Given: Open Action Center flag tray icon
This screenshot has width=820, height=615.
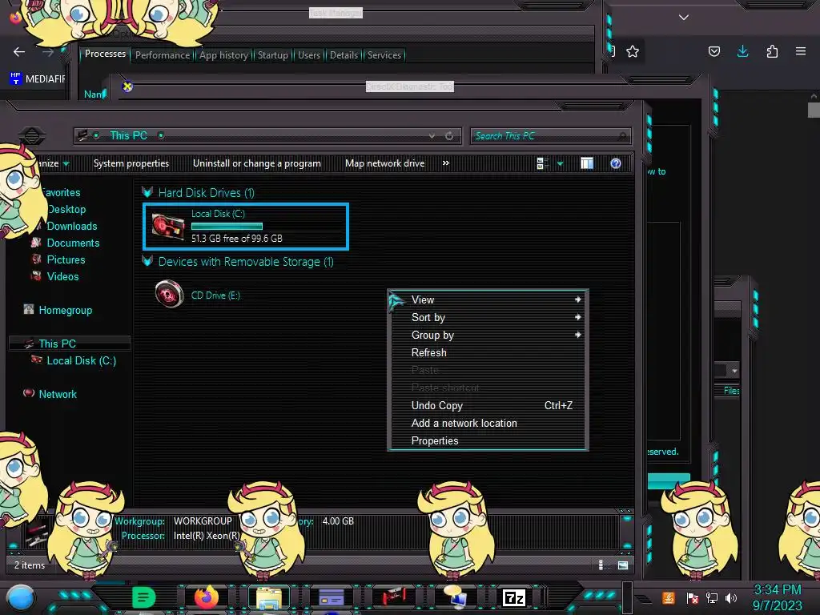Looking at the screenshot, I should [x=693, y=597].
